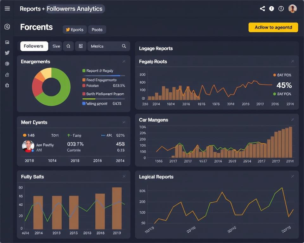Toggle the star filter in the filter bar
The height and width of the screenshot is (243, 304).
point(68,46)
